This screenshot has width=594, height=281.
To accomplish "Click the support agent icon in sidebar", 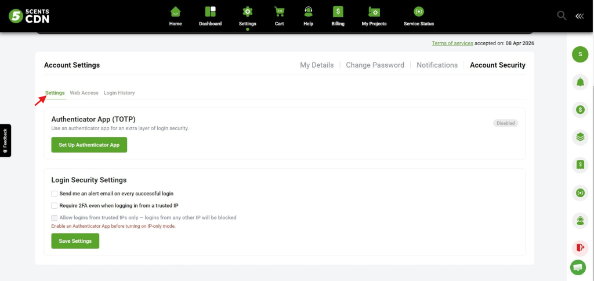I will [580, 220].
